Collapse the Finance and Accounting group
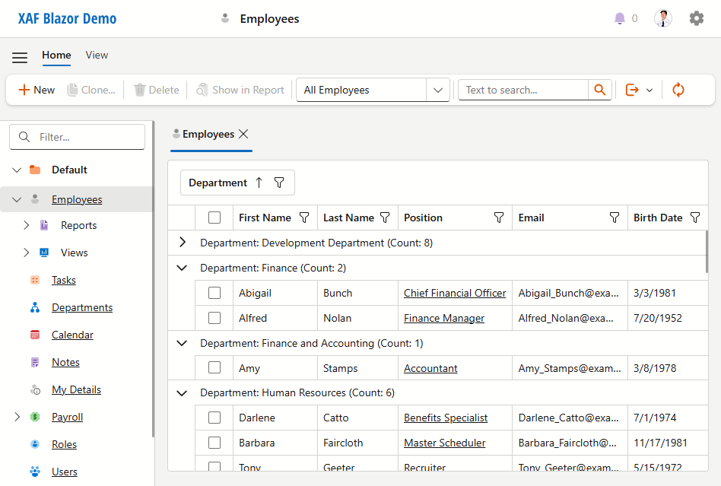Image resolution: width=721 pixels, height=486 pixels. pyautogui.click(x=182, y=343)
